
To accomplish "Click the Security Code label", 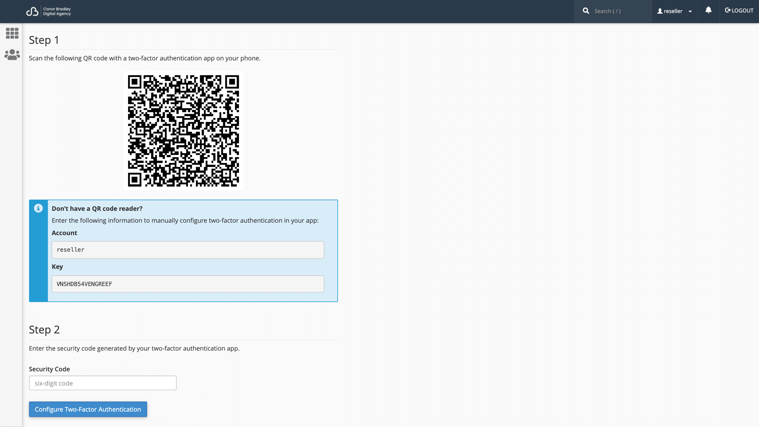I will coord(50,369).
